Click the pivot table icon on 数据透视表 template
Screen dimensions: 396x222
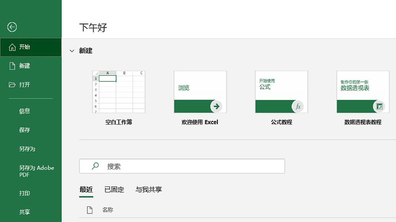379,106
